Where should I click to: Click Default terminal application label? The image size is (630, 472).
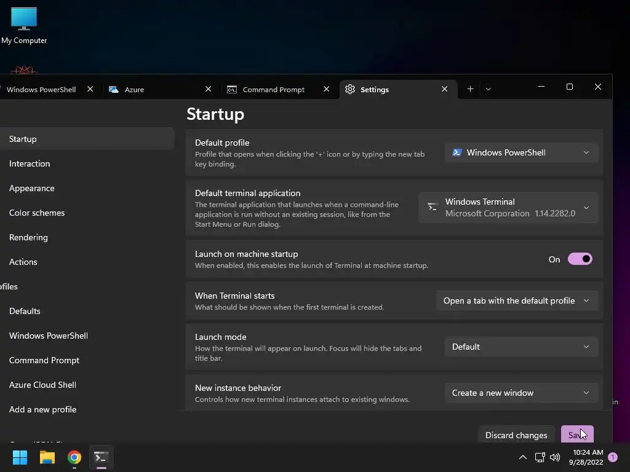pos(247,193)
